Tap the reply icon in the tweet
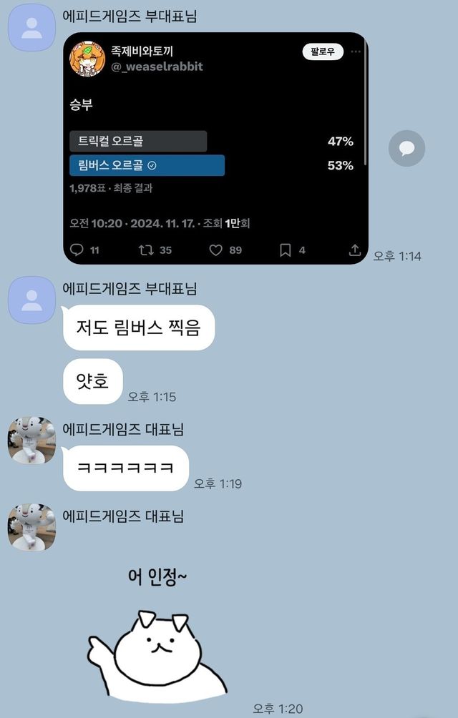The height and width of the screenshot is (718, 458). click(77, 250)
